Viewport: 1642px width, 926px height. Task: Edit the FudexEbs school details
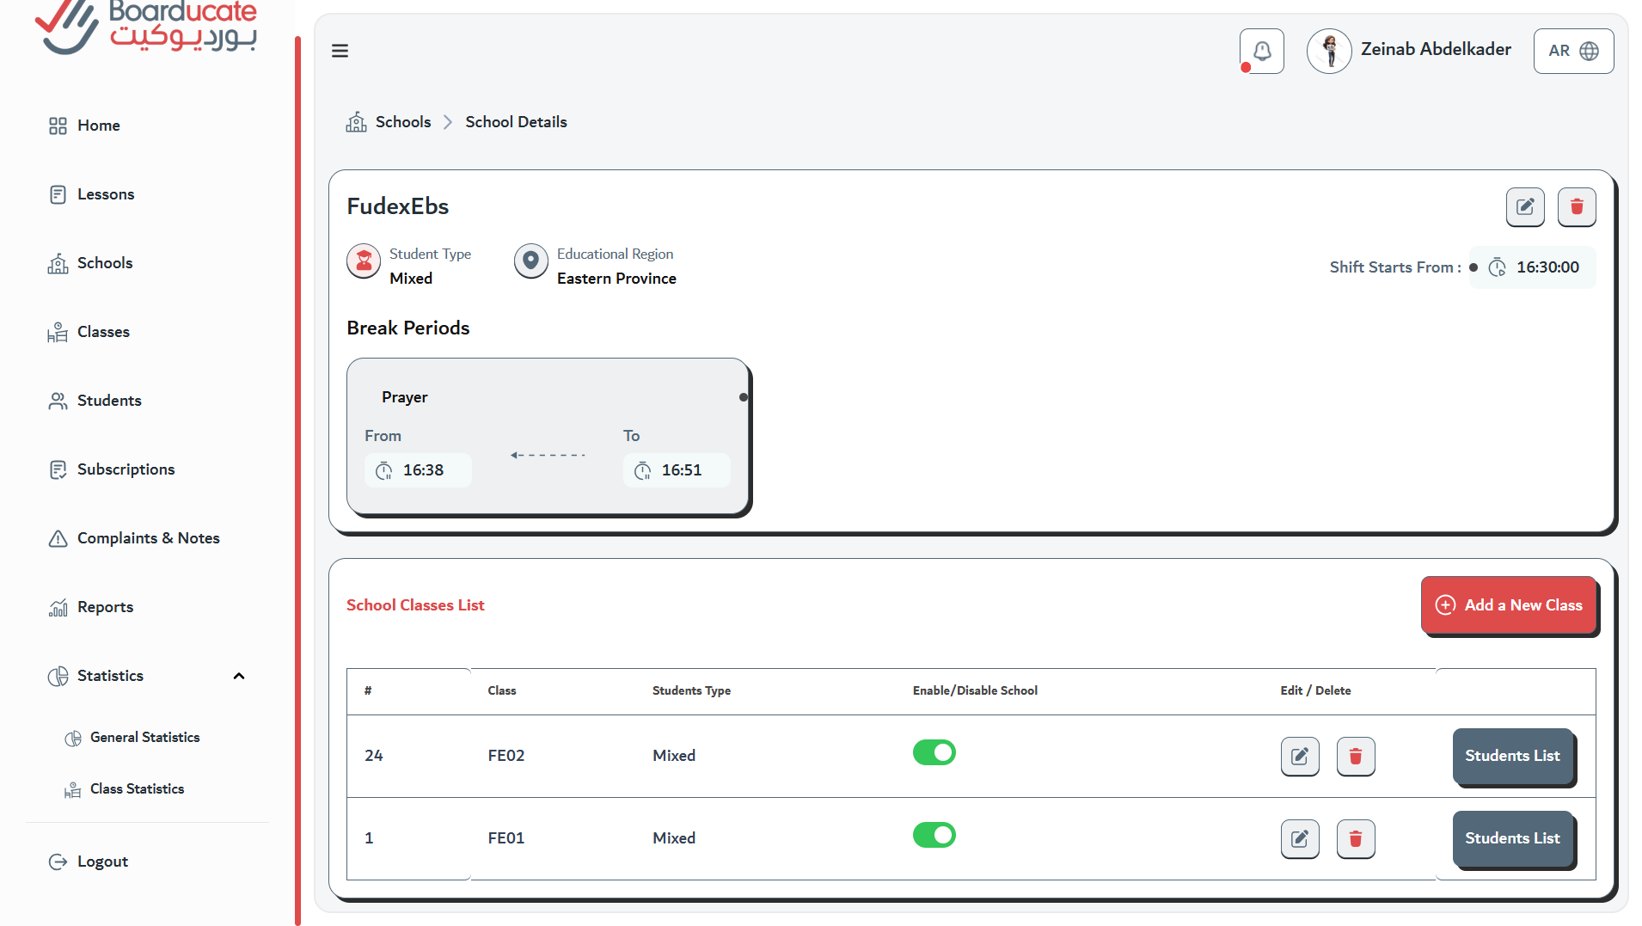[x=1525, y=207]
